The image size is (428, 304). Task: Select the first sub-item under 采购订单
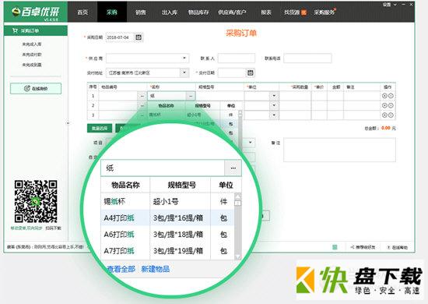tap(32, 44)
